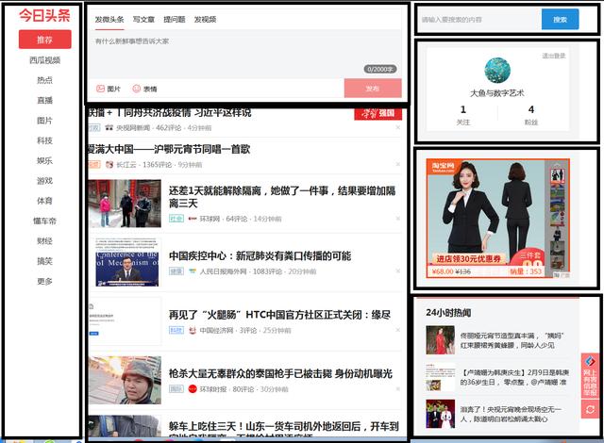Open the 娱乐 channel
This screenshot has width=604, height=443.
click(x=45, y=161)
